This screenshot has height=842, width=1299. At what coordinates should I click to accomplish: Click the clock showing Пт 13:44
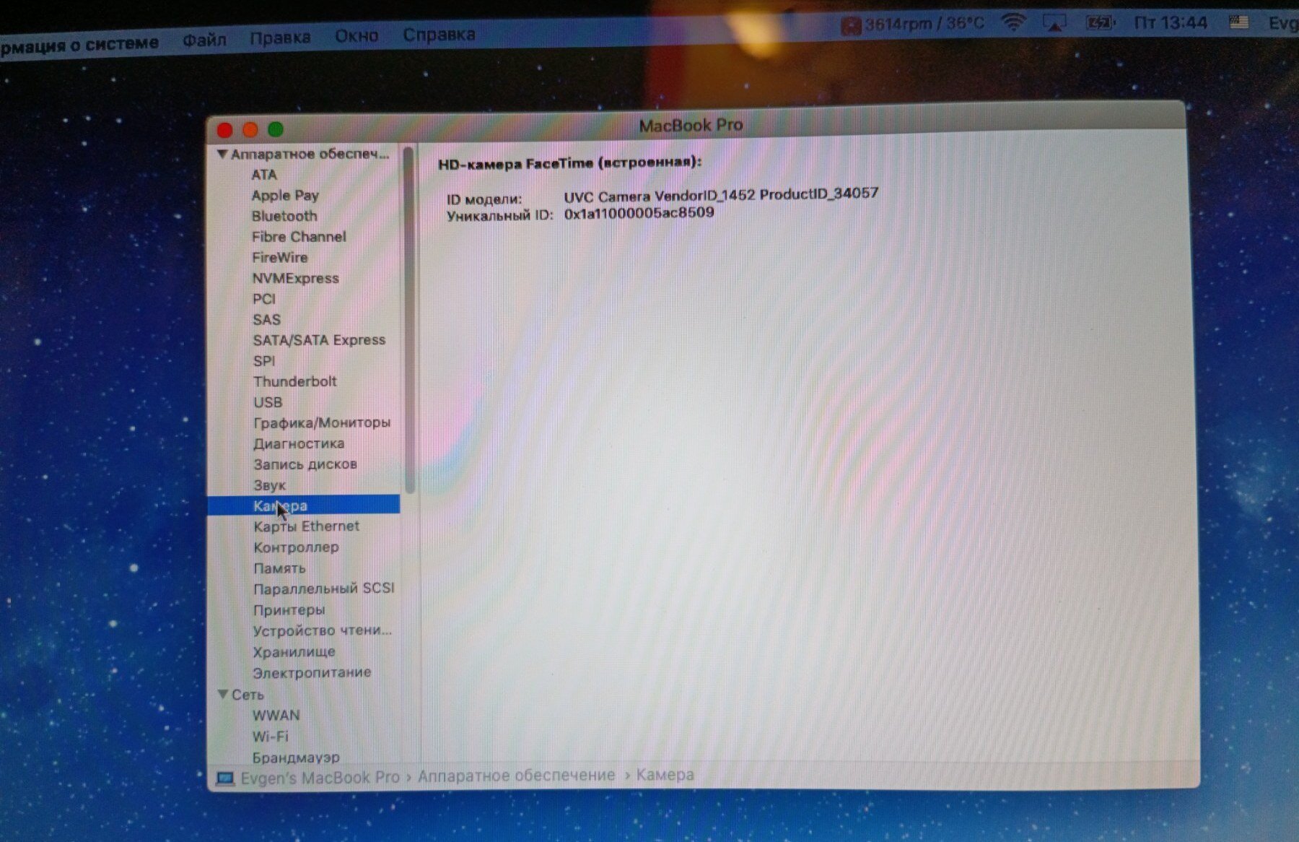(x=1170, y=23)
